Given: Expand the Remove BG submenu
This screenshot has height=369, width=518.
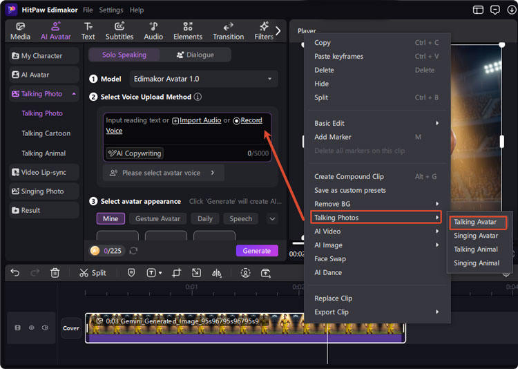Looking at the screenshot, I should 376,204.
